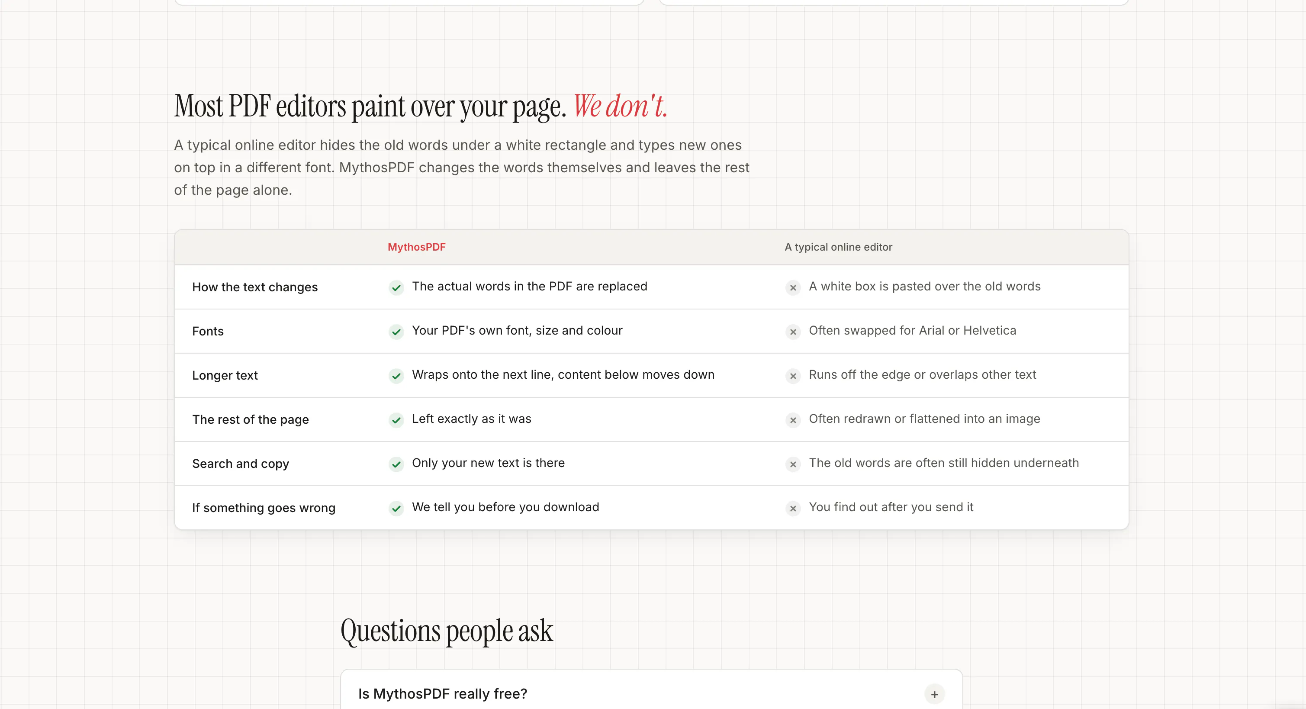Click the grey X icon beside 'Often swapped for Arial or Helvetica'
This screenshot has width=1306, height=709.
click(x=793, y=332)
